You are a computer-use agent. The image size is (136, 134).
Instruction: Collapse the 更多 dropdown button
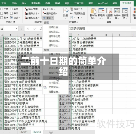click(x=48, y=18)
